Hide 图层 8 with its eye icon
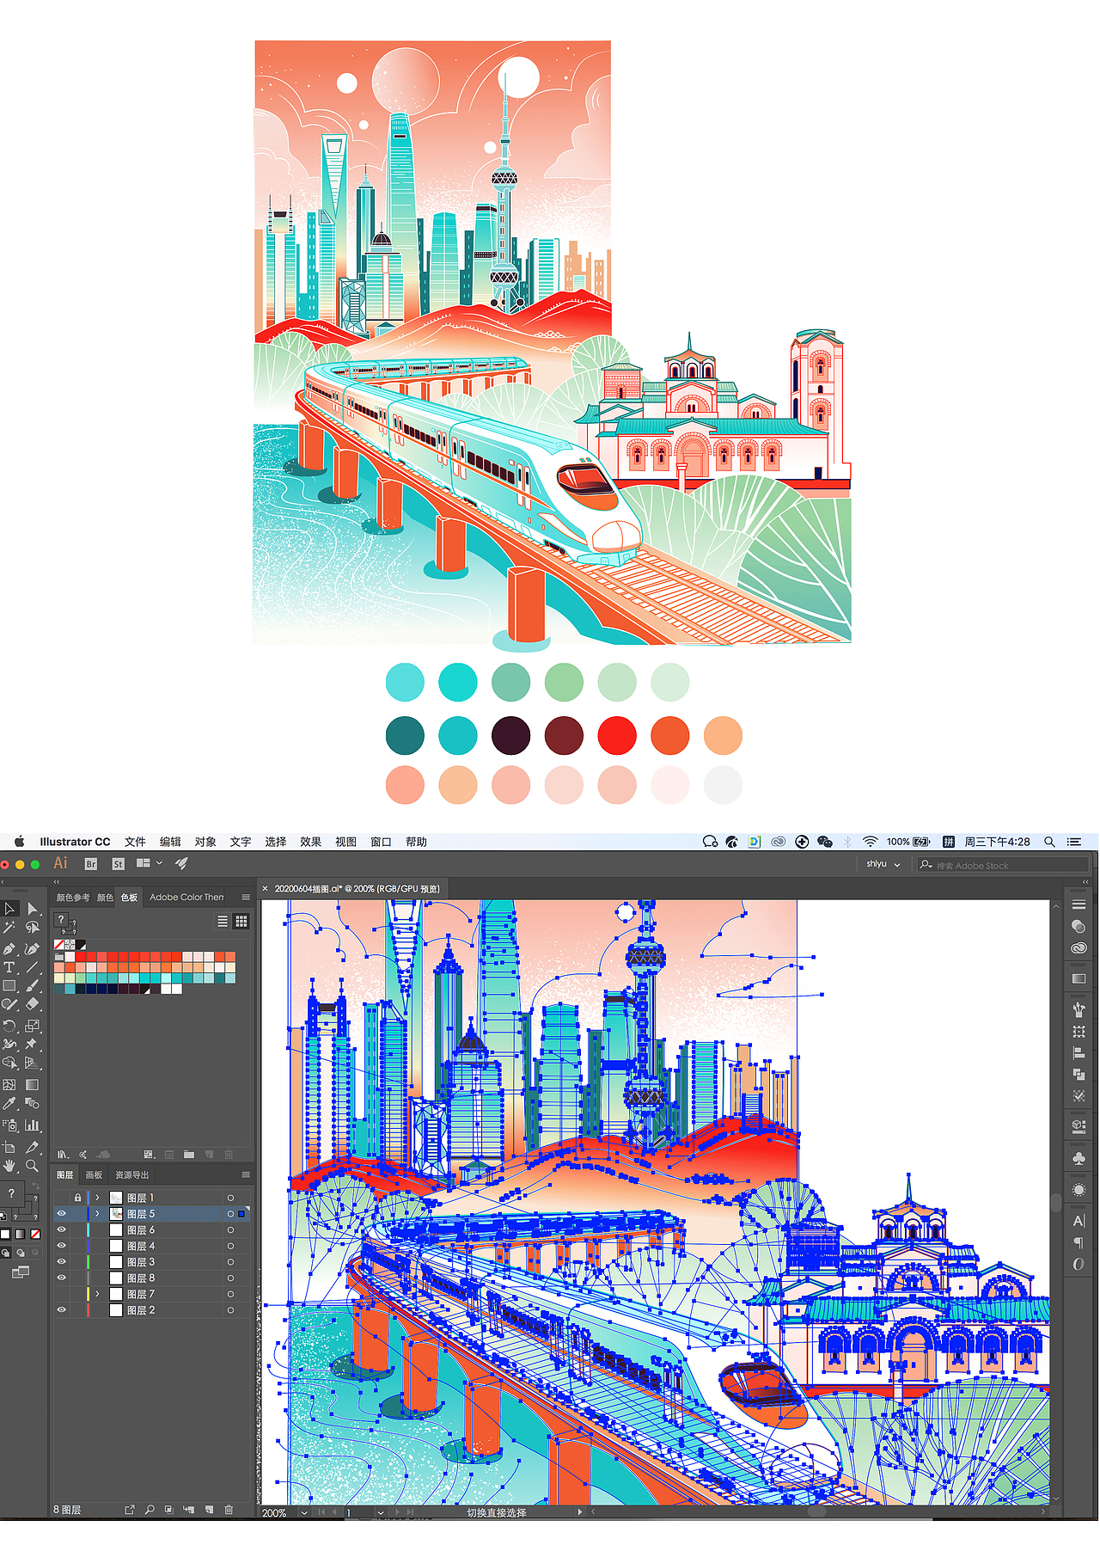1100x1557 pixels. point(61,1278)
